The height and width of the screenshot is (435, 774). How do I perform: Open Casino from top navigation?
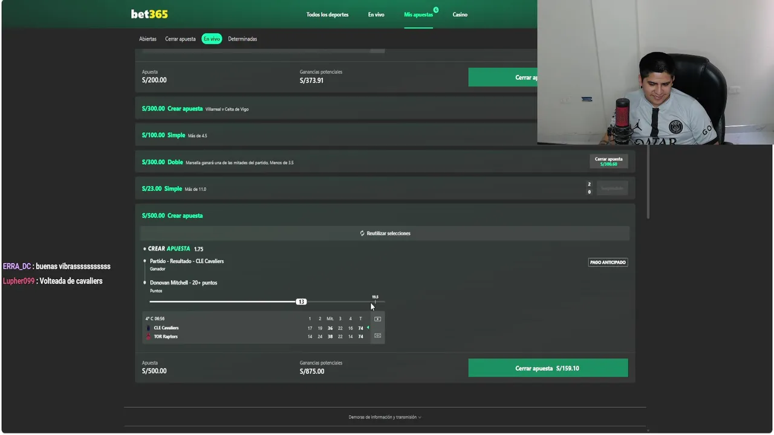460,14
